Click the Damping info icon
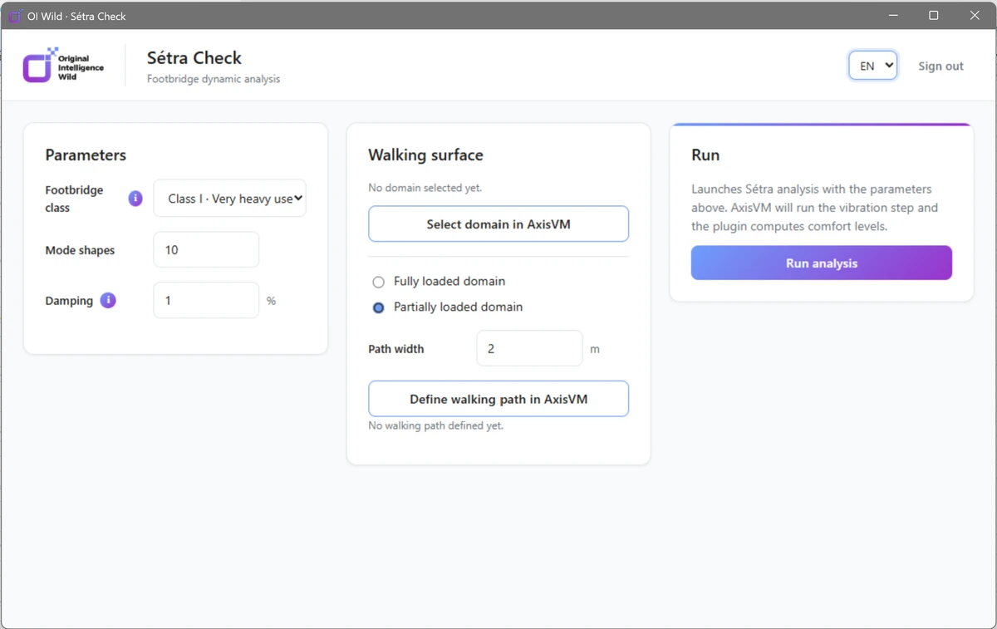The width and height of the screenshot is (997, 629). pos(108,300)
